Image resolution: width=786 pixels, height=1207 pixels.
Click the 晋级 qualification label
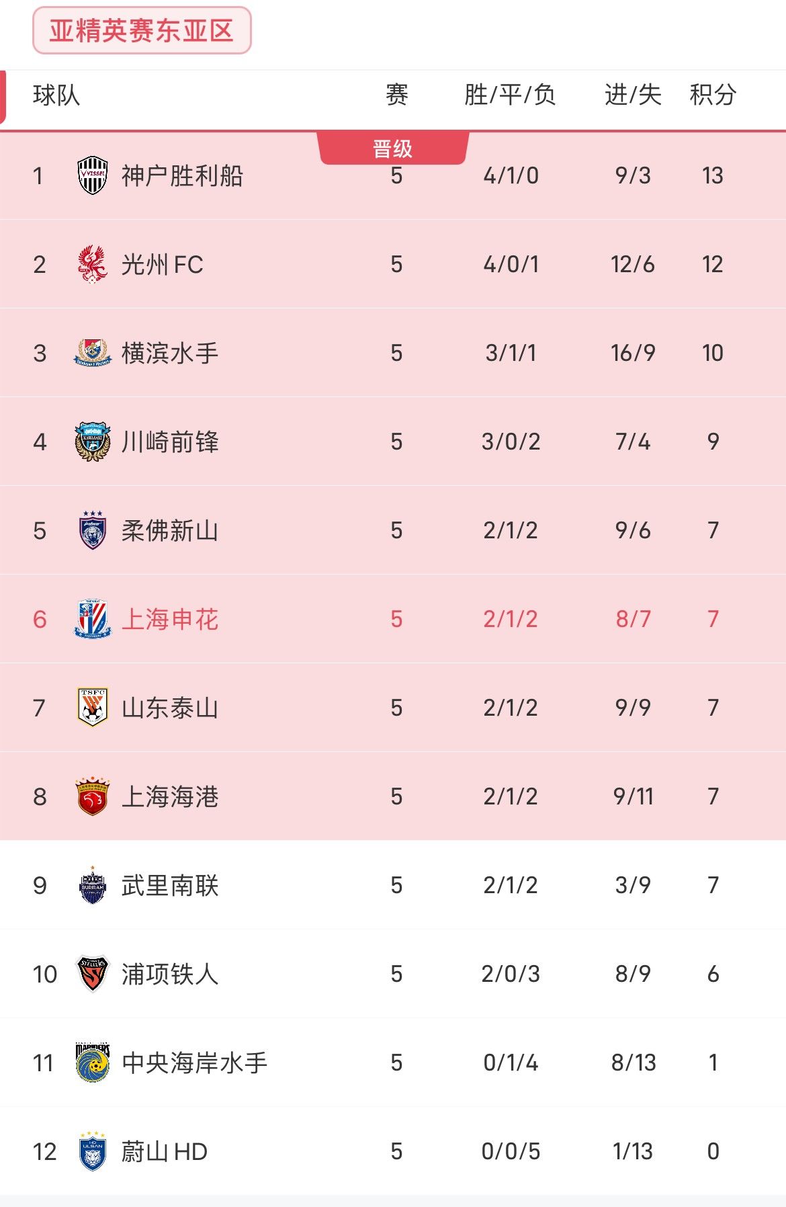[x=393, y=149]
